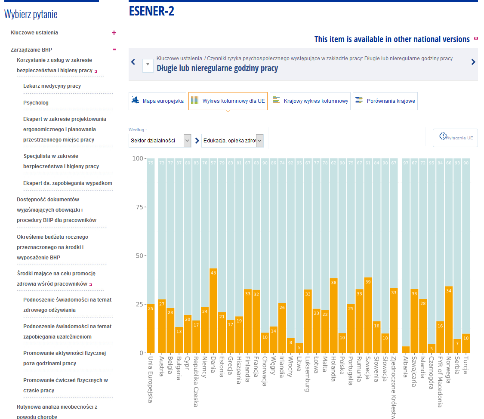The width and height of the screenshot is (484, 419).
Task: Click the national comparisons icon
Action: 359,100
